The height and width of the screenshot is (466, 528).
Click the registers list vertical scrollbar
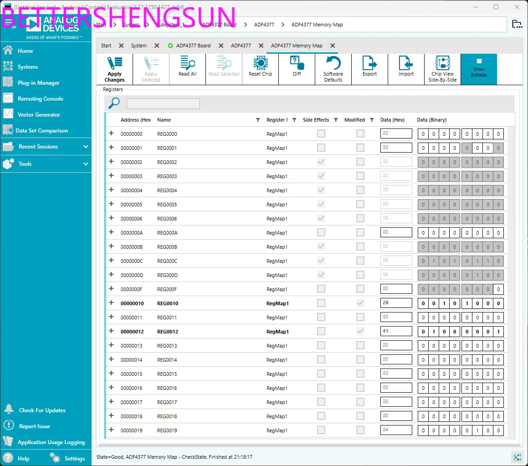click(x=513, y=175)
